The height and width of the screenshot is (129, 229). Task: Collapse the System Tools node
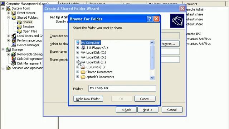[3, 8]
